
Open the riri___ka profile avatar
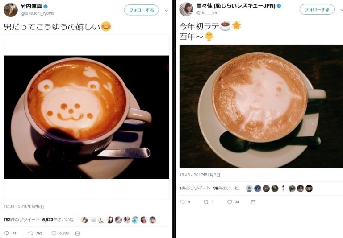point(186,9)
